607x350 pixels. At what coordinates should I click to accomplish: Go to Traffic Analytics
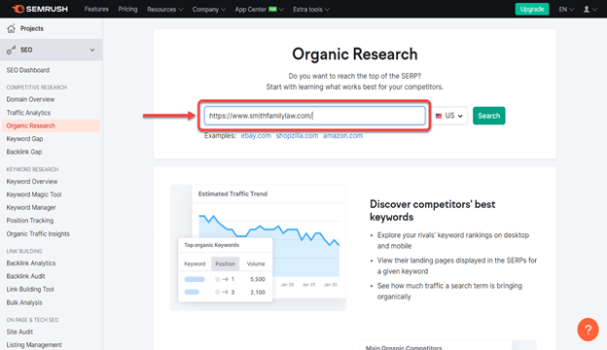pyautogui.click(x=28, y=113)
